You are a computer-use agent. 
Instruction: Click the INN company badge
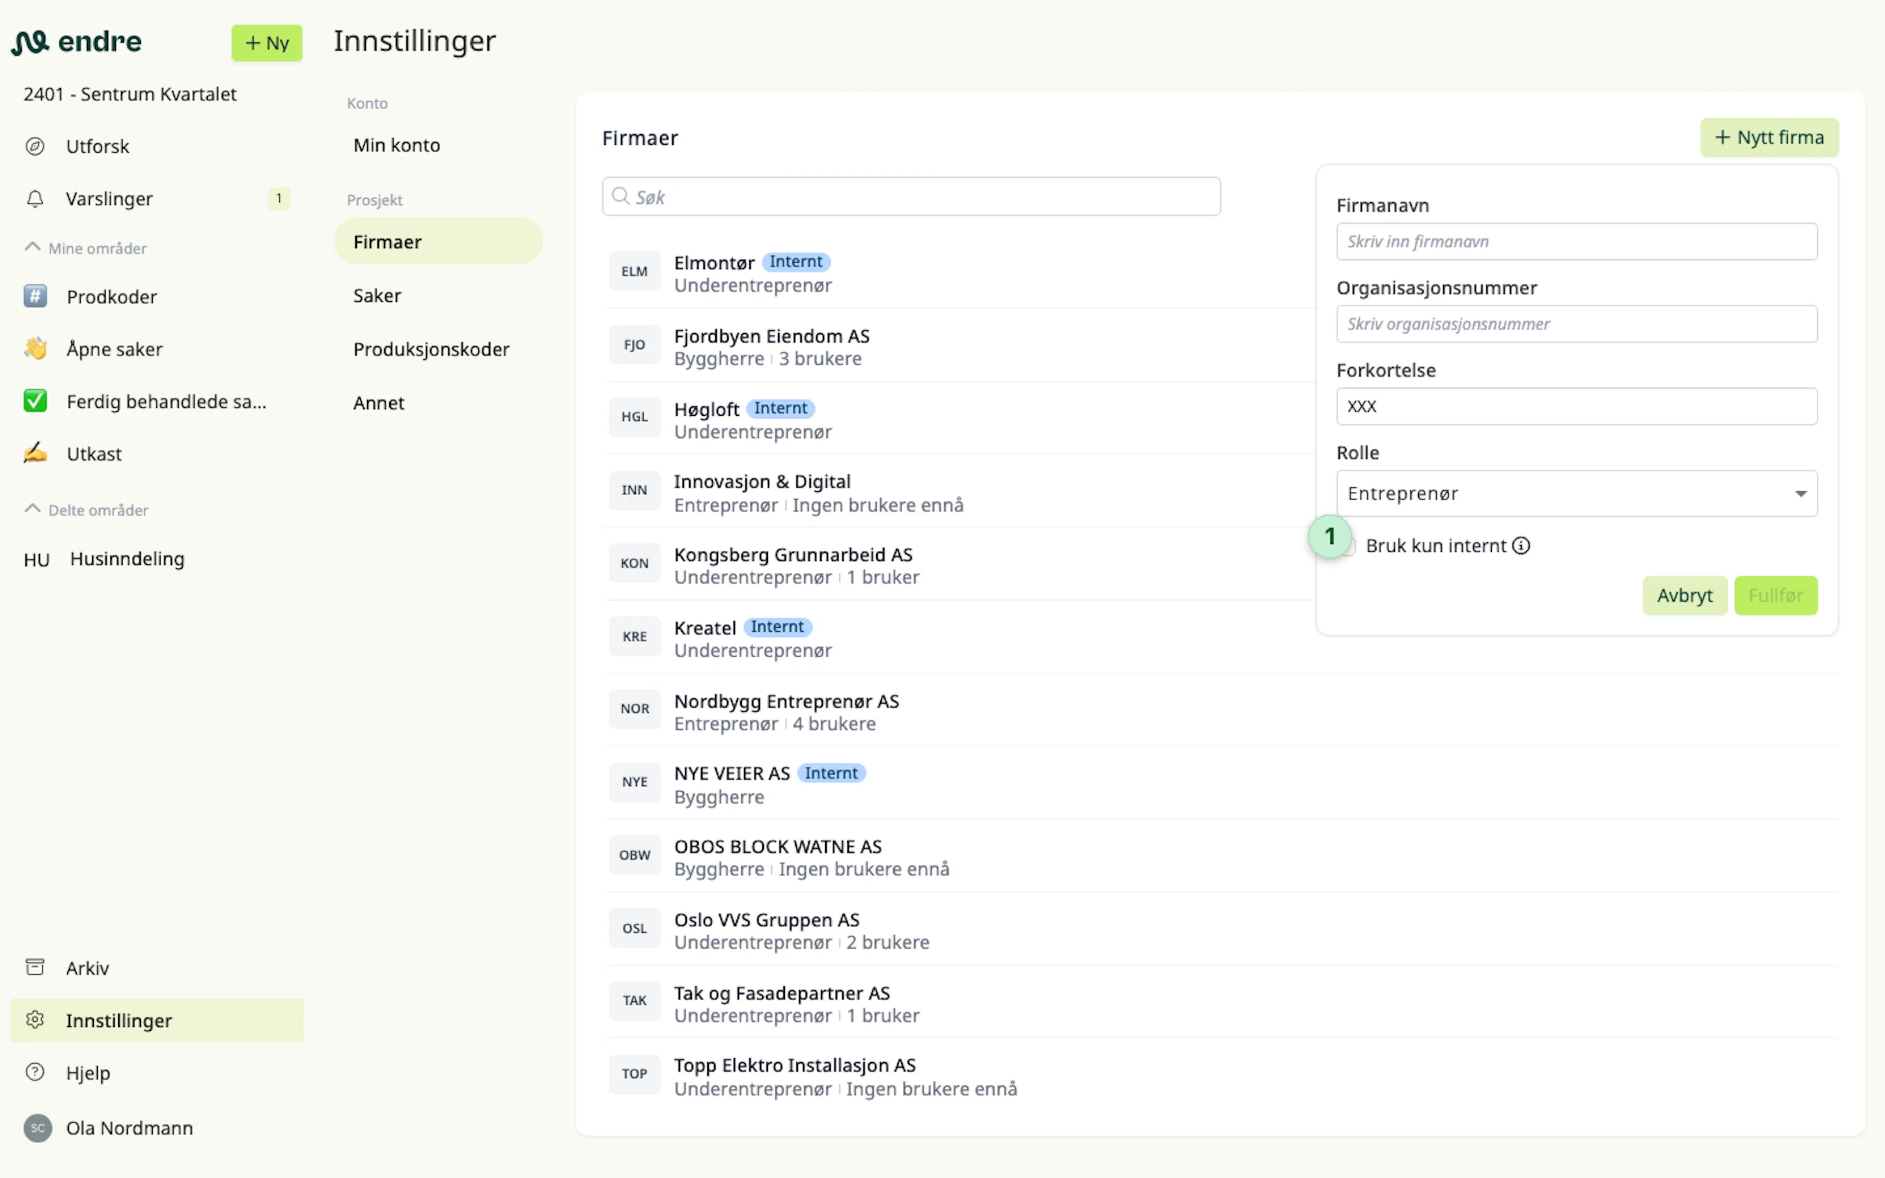(634, 490)
